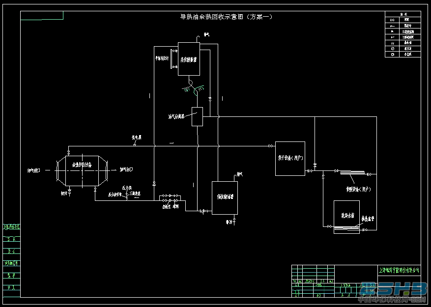Click the level gauge label beside expansion tank
The width and height of the screenshot is (431, 307).
coord(162,58)
